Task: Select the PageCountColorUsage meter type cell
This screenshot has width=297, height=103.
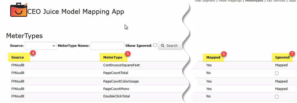Action: pos(121,81)
